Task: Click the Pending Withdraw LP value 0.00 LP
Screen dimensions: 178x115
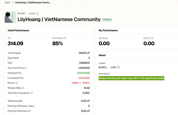Action: pyautogui.click(x=85, y=111)
